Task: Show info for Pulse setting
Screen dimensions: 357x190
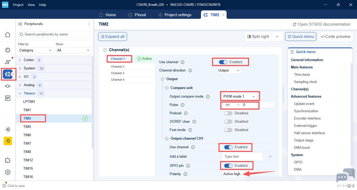Action: click(x=183, y=105)
